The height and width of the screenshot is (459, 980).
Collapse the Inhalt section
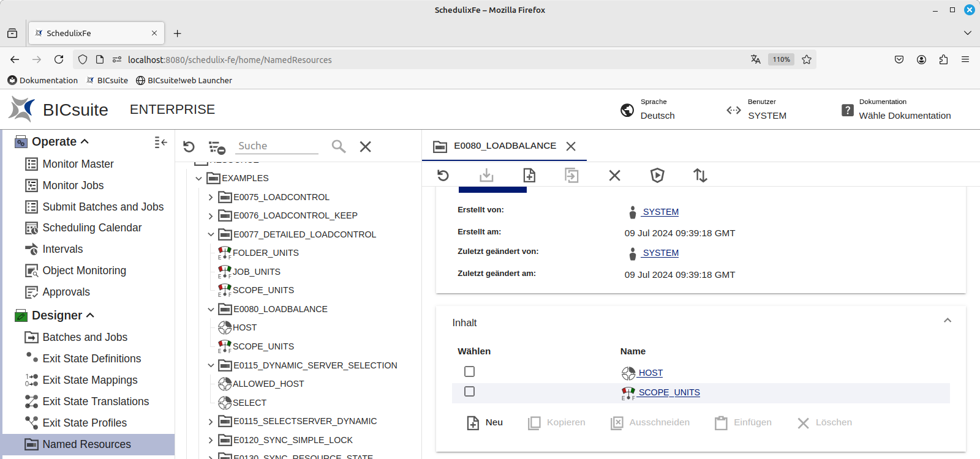point(947,321)
